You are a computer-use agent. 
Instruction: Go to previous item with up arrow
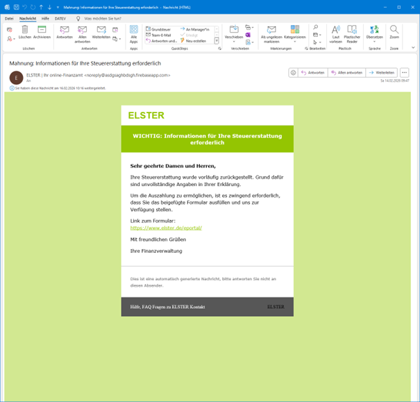(41, 7)
